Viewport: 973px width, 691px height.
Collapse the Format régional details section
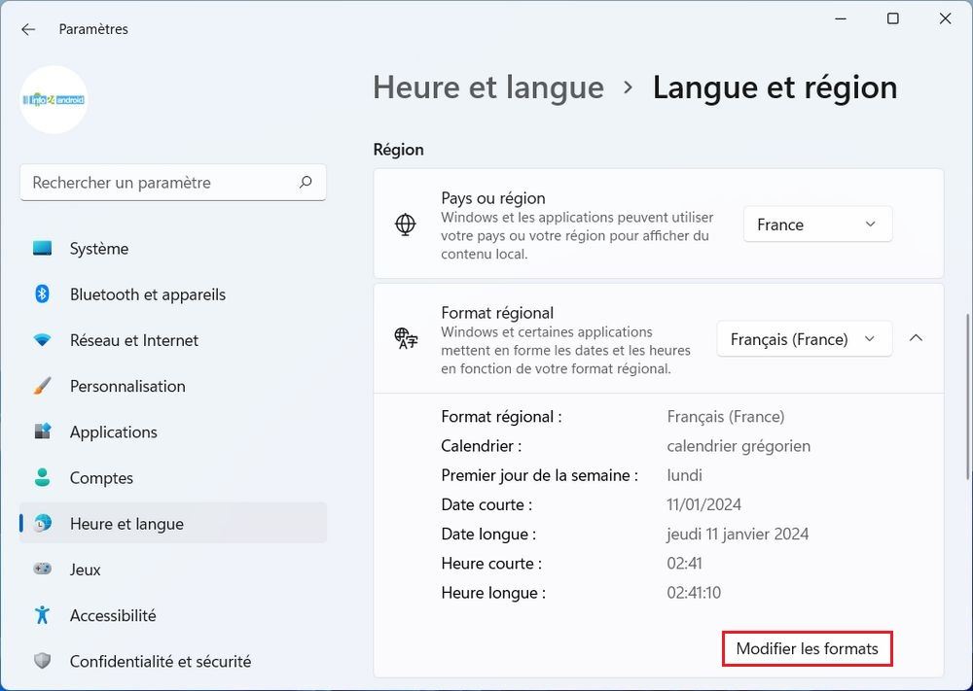tap(916, 338)
